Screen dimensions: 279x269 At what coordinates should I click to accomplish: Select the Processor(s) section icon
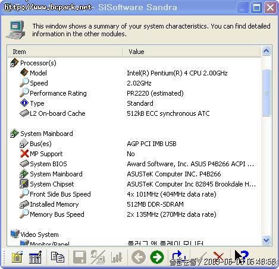point(14,63)
